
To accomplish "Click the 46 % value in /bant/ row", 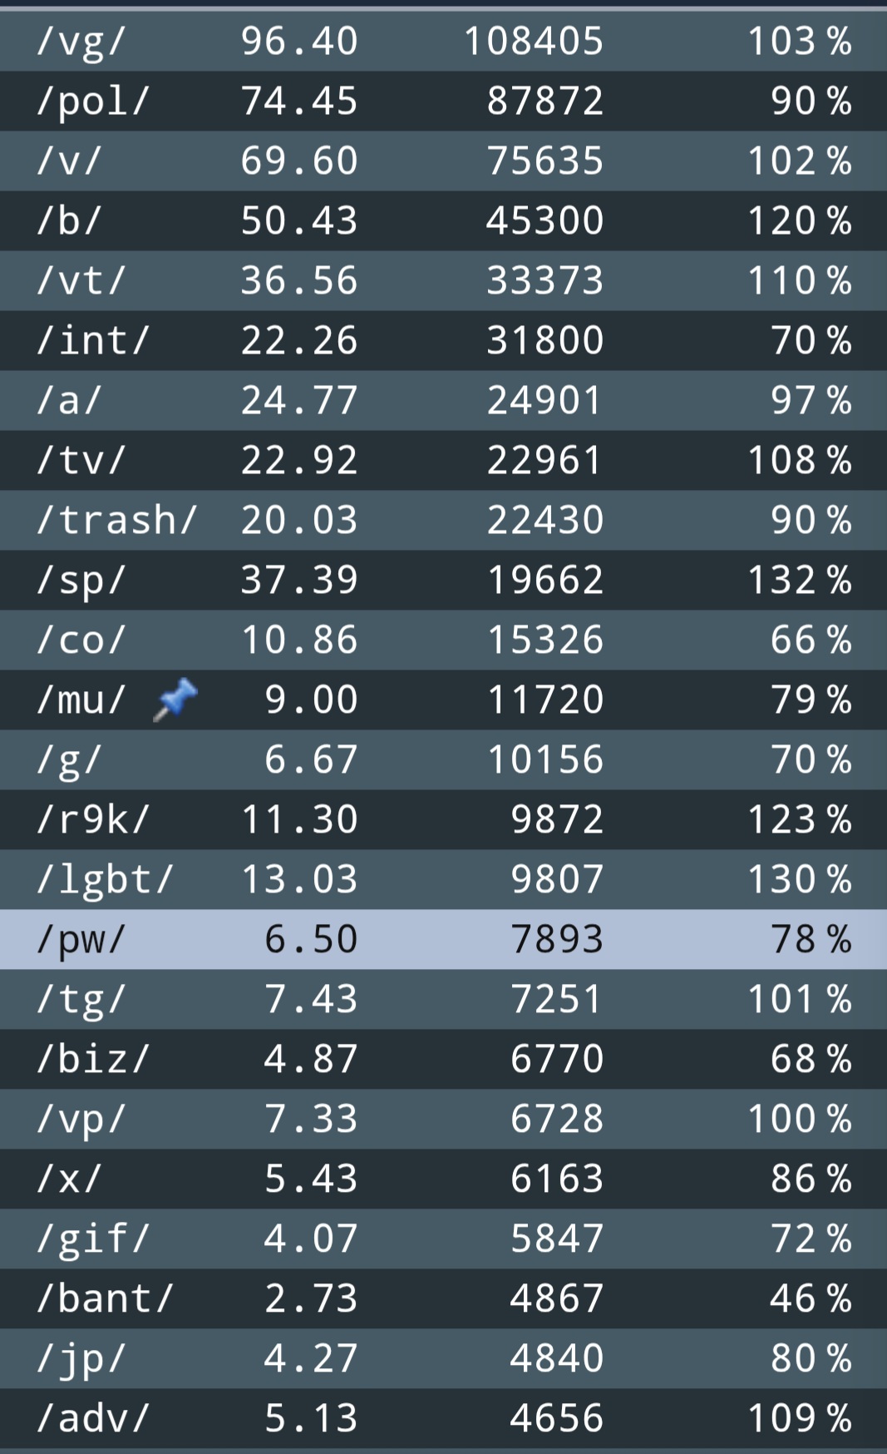I will tap(811, 1299).
